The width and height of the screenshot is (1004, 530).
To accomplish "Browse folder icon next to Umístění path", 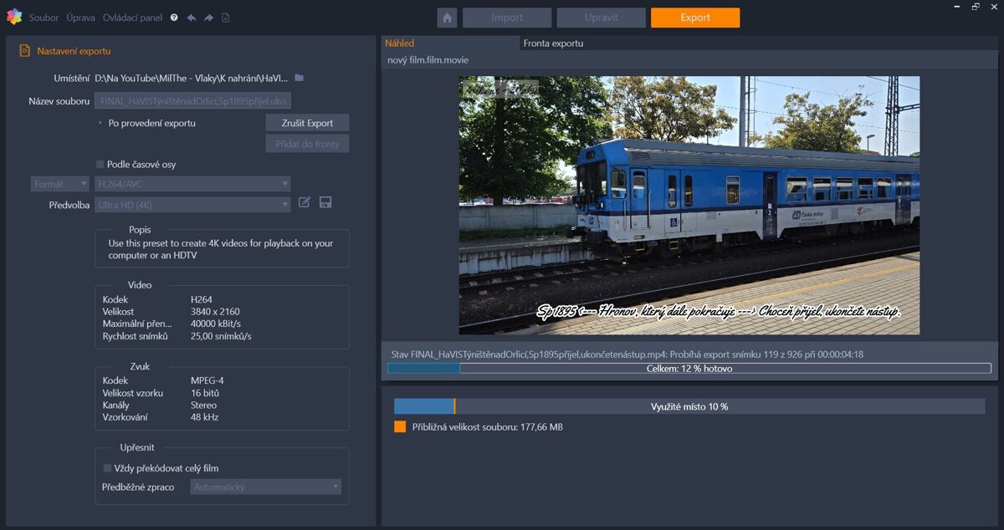I will 299,78.
